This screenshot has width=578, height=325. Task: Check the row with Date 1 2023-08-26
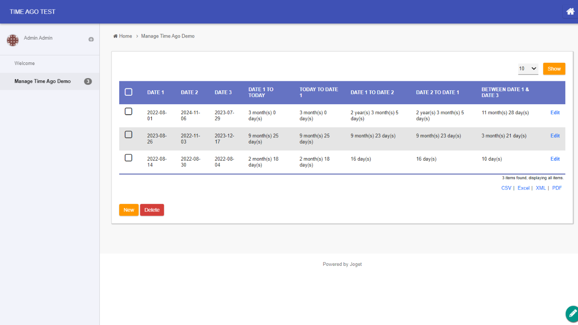[x=128, y=135]
